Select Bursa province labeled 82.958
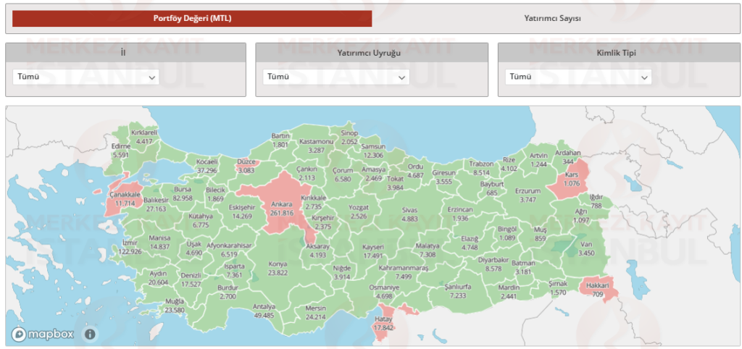Image resolution: width=742 pixels, height=349 pixels. 183,194
